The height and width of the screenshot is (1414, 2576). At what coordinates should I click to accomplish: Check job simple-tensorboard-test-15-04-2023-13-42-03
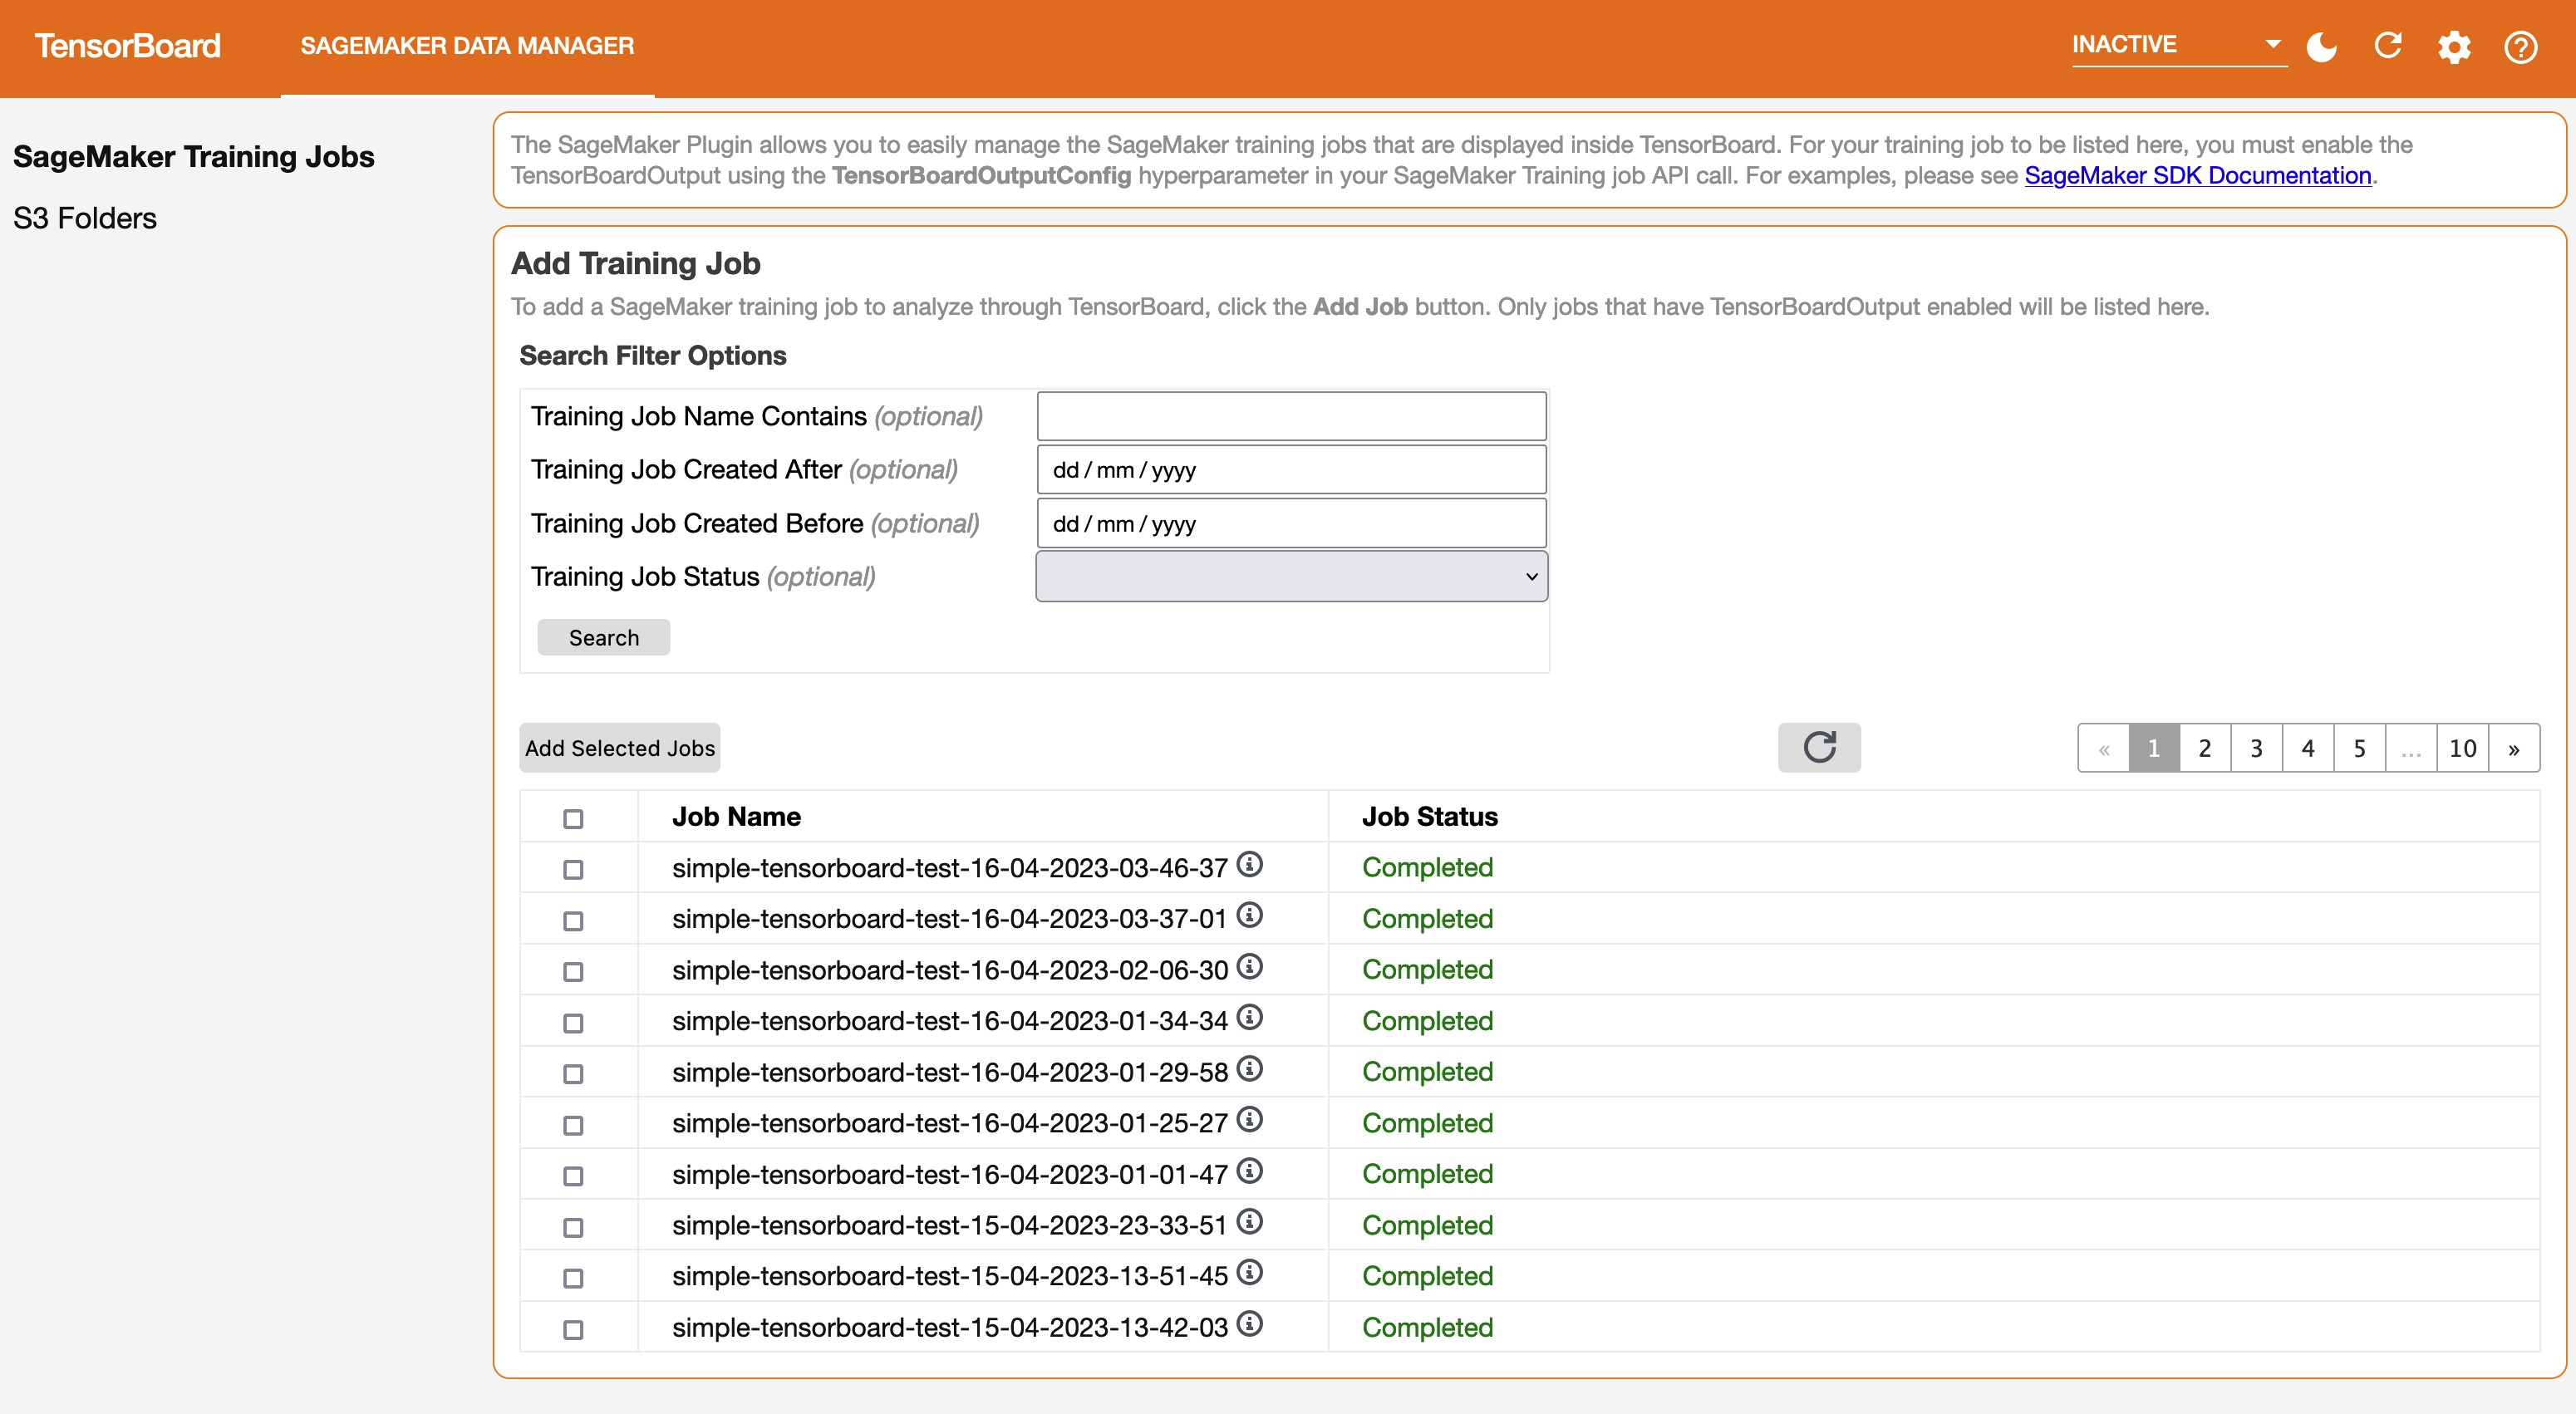point(573,1329)
